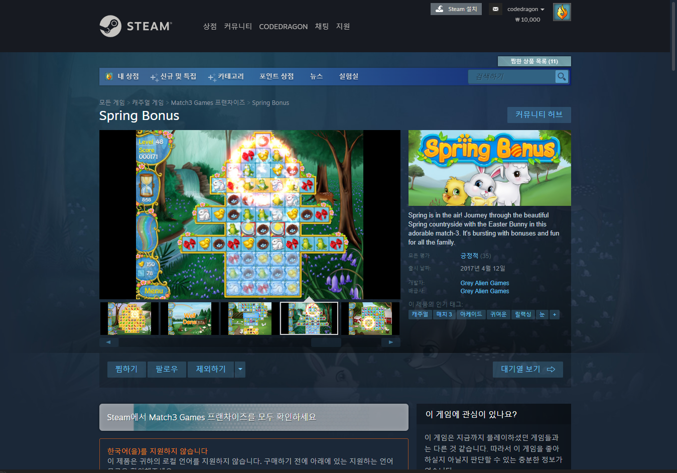Click the '매치 3' tag
Screen dimensions: 677x473
(444, 314)
